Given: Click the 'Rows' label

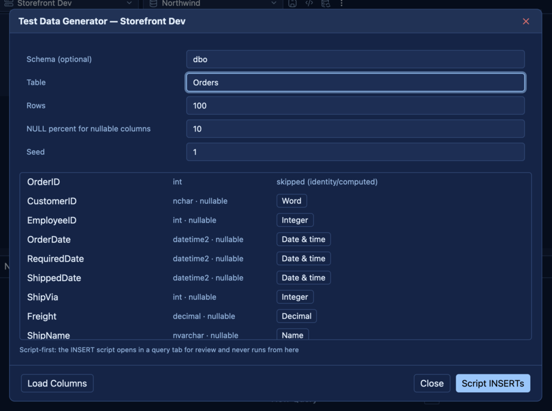Looking at the screenshot, I should [36, 105].
